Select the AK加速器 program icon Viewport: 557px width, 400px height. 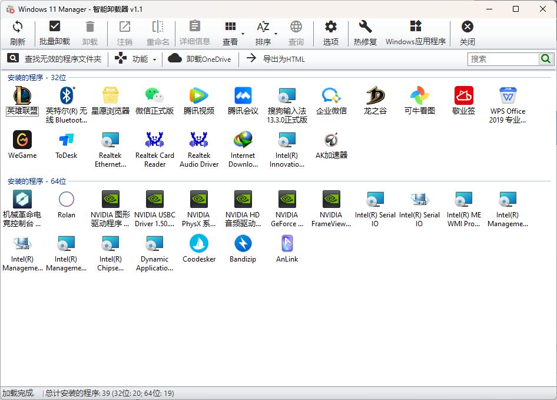pos(331,140)
